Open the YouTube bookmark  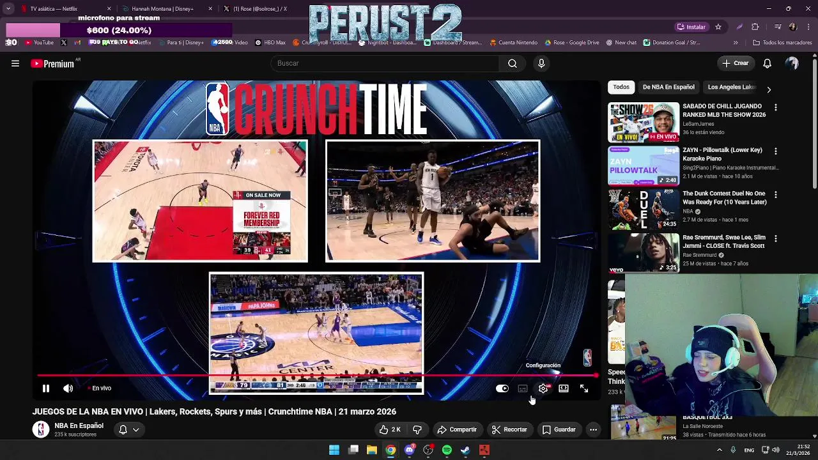point(39,43)
